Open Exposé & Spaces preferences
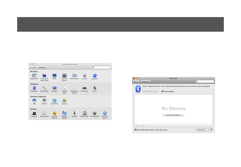This screenshot has width=241, height=167. click(x=64, y=77)
